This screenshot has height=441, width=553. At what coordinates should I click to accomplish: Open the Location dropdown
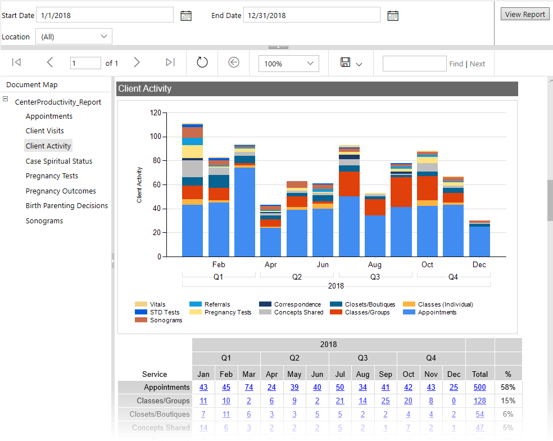pos(74,37)
